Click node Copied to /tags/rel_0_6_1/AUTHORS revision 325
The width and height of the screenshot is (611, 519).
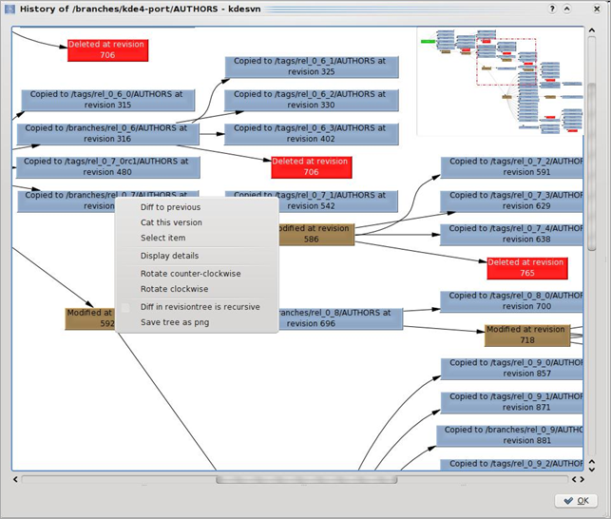pyautogui.click(x=311, y=67)
